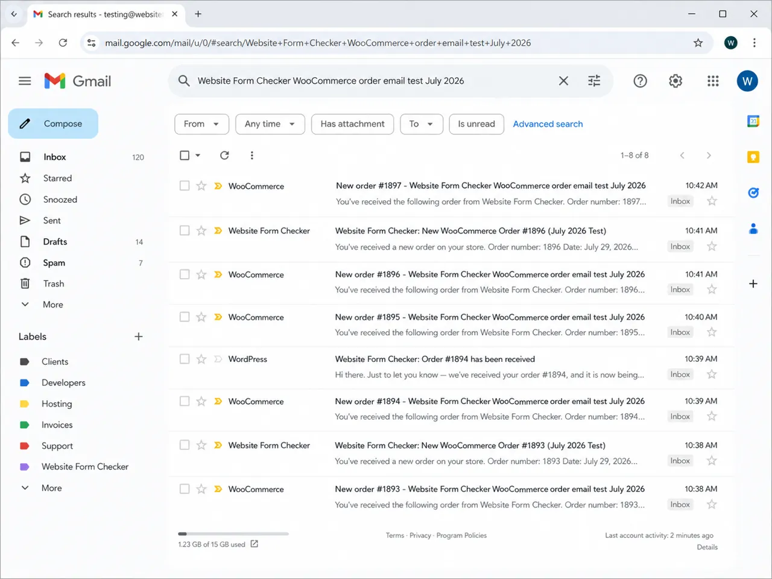Open the Support help icon

pyautogui.click(x=640, y=81)
